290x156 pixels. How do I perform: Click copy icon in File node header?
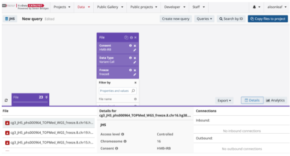[x=126, y=37]
